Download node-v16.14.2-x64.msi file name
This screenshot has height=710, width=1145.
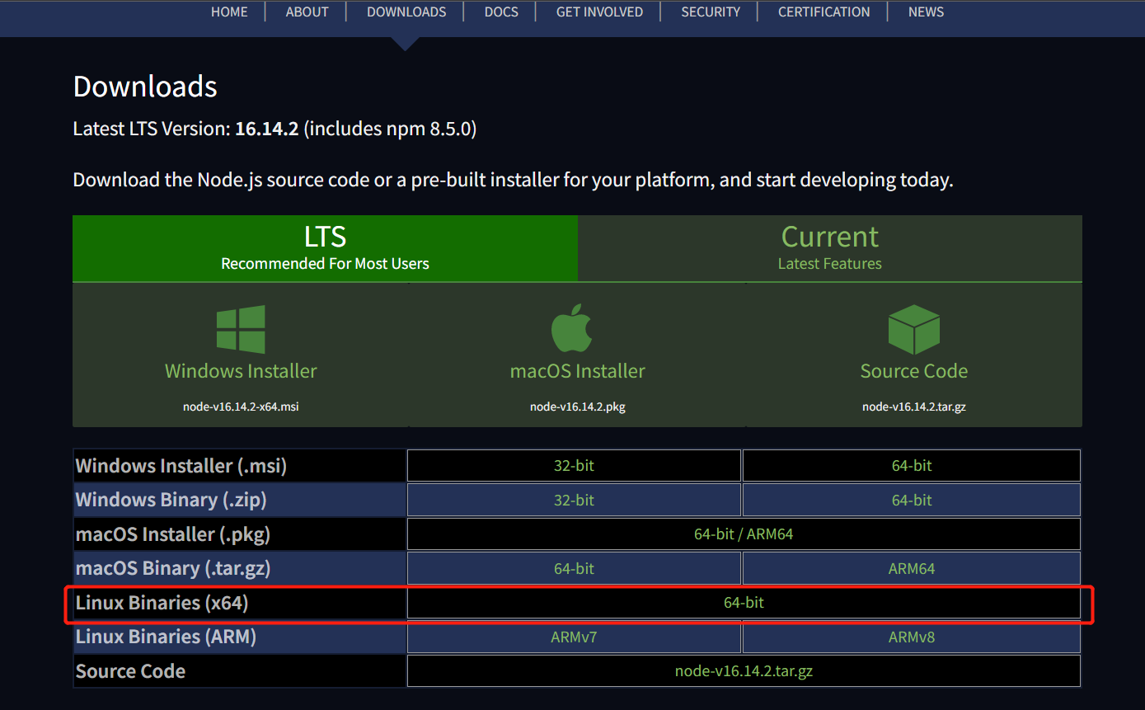point(241,407)
